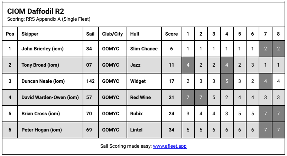Click the Skipper column header
Screen dimensions: 287x156
point(30,34)
